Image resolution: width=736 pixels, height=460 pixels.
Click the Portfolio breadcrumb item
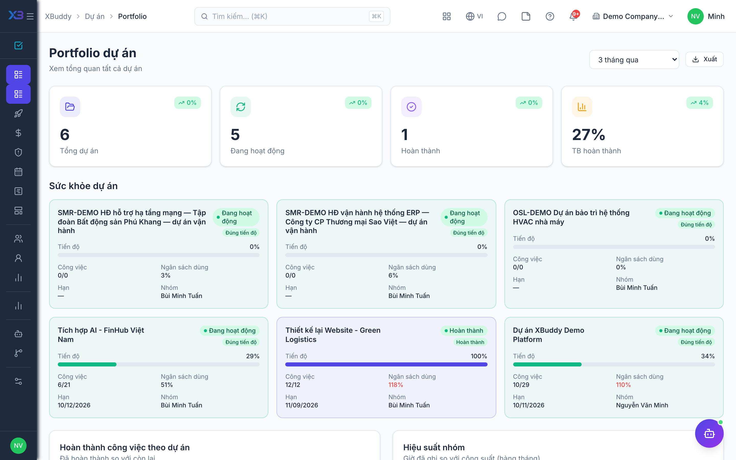coord(132,16)
